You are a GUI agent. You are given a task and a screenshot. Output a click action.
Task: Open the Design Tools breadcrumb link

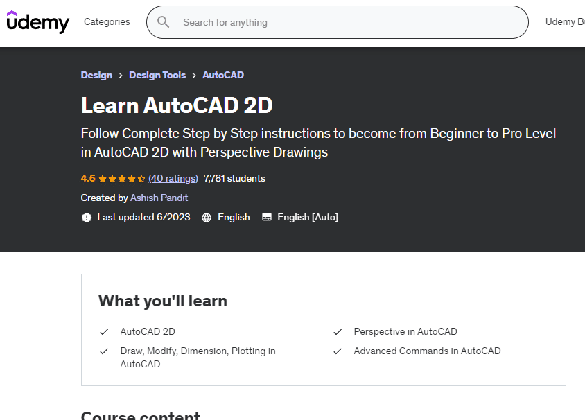(157, 76)
